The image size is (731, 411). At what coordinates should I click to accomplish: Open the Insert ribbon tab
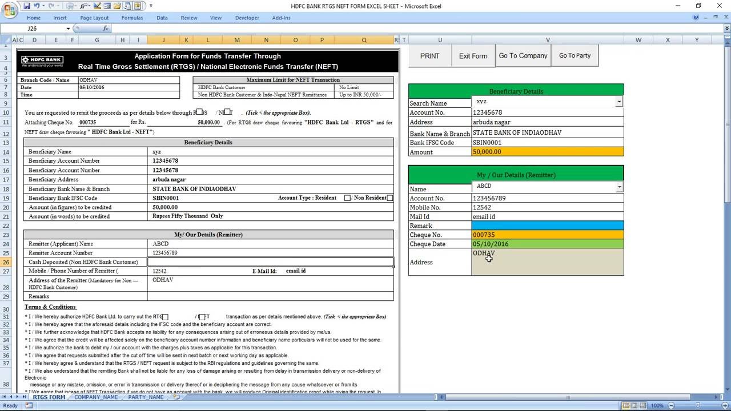tap(60, 18)
